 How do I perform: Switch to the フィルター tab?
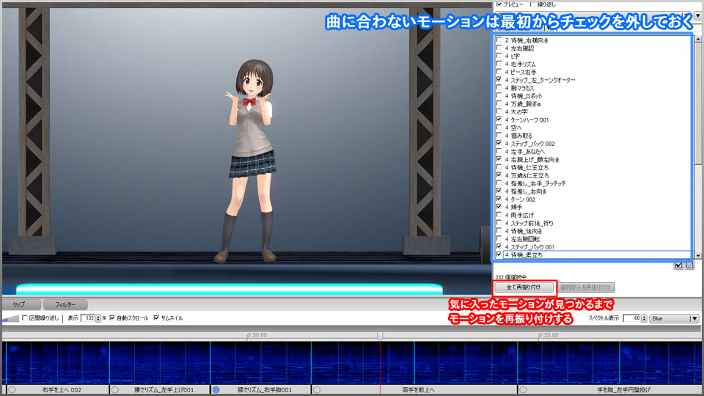(65, 304)
